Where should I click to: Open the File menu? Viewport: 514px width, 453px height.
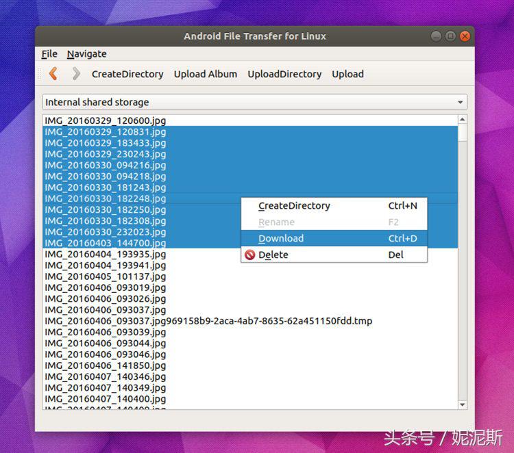[x=49, y=53]
